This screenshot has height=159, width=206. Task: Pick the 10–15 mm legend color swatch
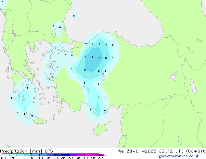tap(43, 155)
